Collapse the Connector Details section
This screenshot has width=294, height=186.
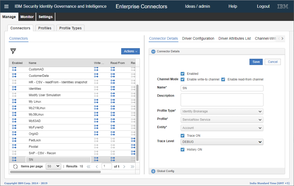click(153, 52)
